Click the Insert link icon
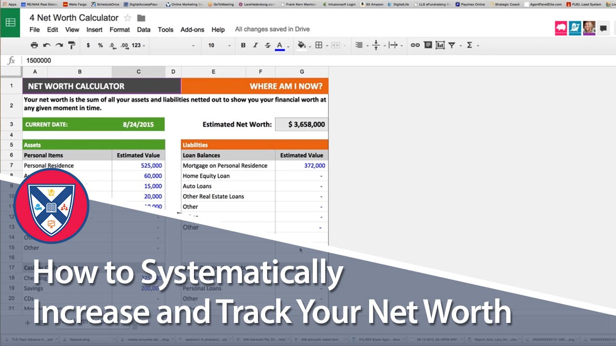Image resolution: width=616 pixels, height=346 pixels. coord(415,45)
